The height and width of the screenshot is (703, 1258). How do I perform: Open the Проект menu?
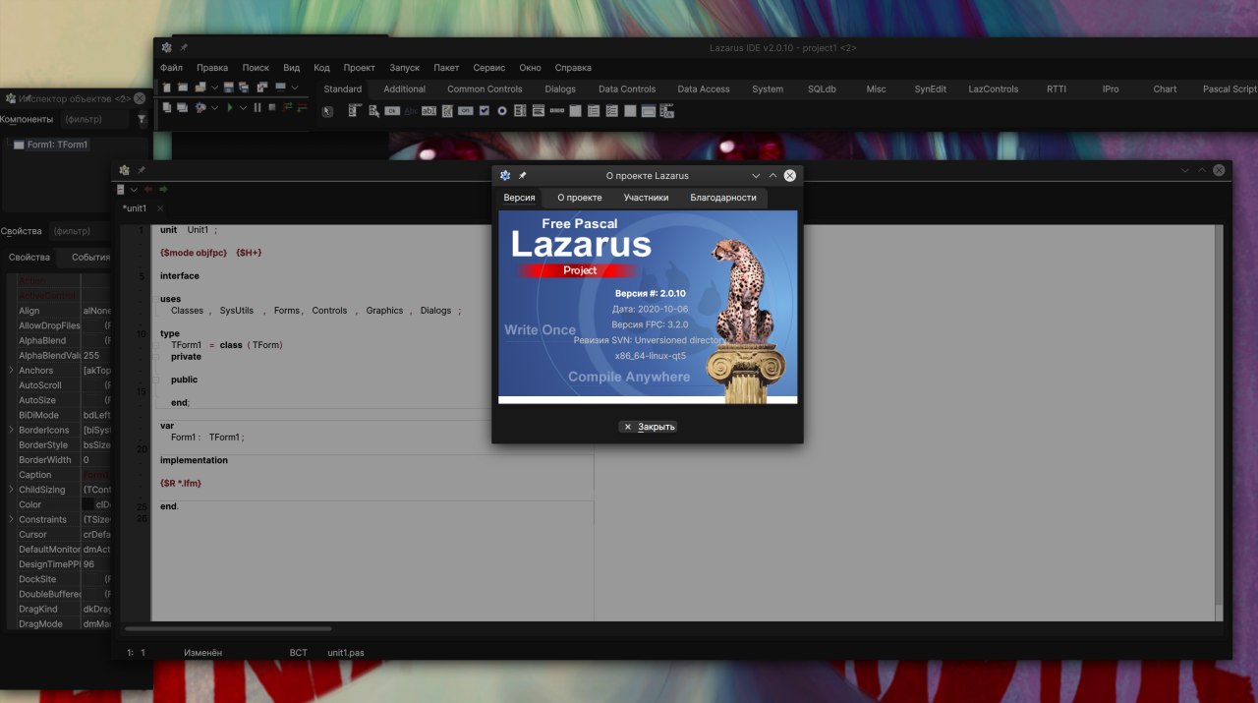click(359, 68)
